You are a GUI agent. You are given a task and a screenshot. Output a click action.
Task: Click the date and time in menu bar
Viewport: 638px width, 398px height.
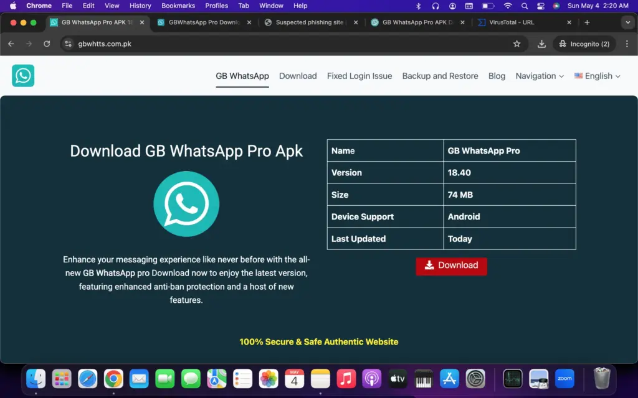(598, 6)
